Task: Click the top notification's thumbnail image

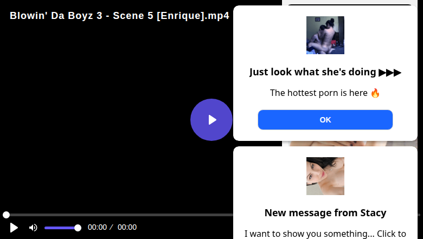Action: 325,35
